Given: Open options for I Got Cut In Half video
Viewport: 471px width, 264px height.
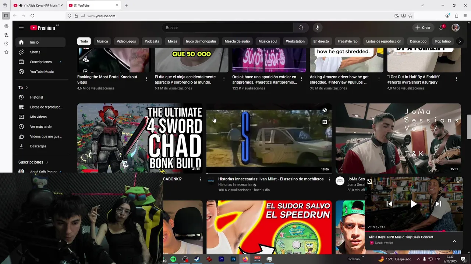Looking at the screenshot, I should (x=456, y=79).
